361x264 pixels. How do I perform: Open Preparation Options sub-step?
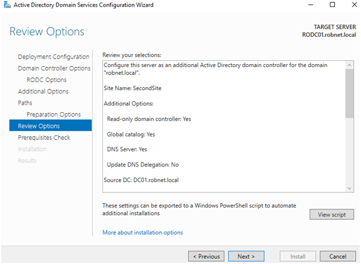(53, 114)
